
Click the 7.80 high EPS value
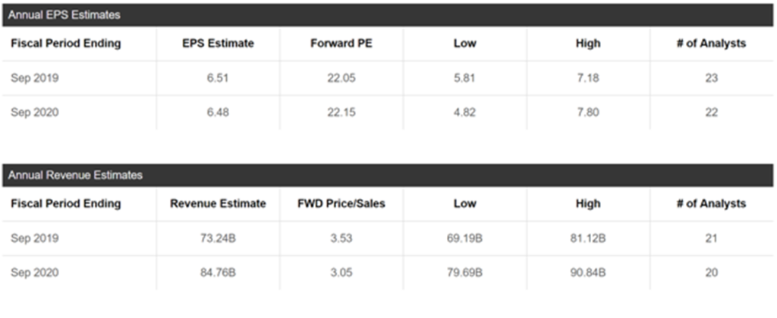click(x=587, y=112)
